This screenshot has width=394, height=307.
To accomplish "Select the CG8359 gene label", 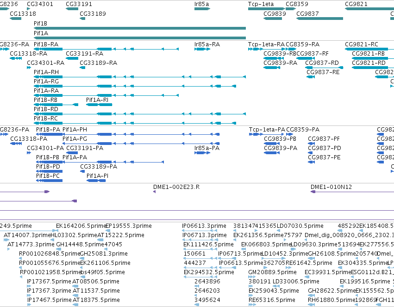I will pyautogui.click(x=297, y=4).
